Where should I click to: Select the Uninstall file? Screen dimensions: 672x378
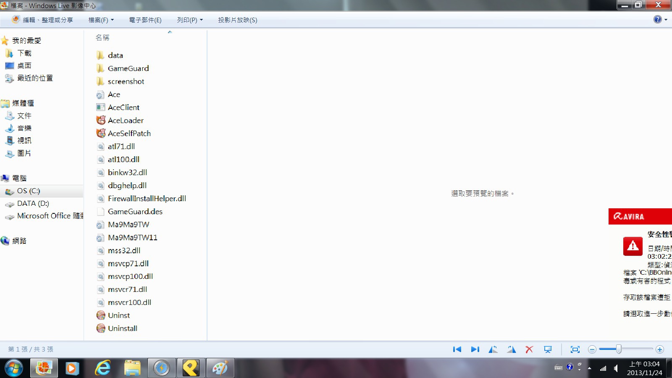click(122, 328)
